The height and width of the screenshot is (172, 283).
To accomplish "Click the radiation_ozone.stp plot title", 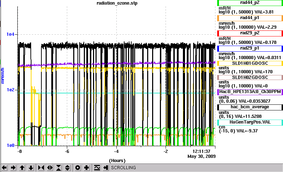I will pyautogui.click(x=117, y=3).
